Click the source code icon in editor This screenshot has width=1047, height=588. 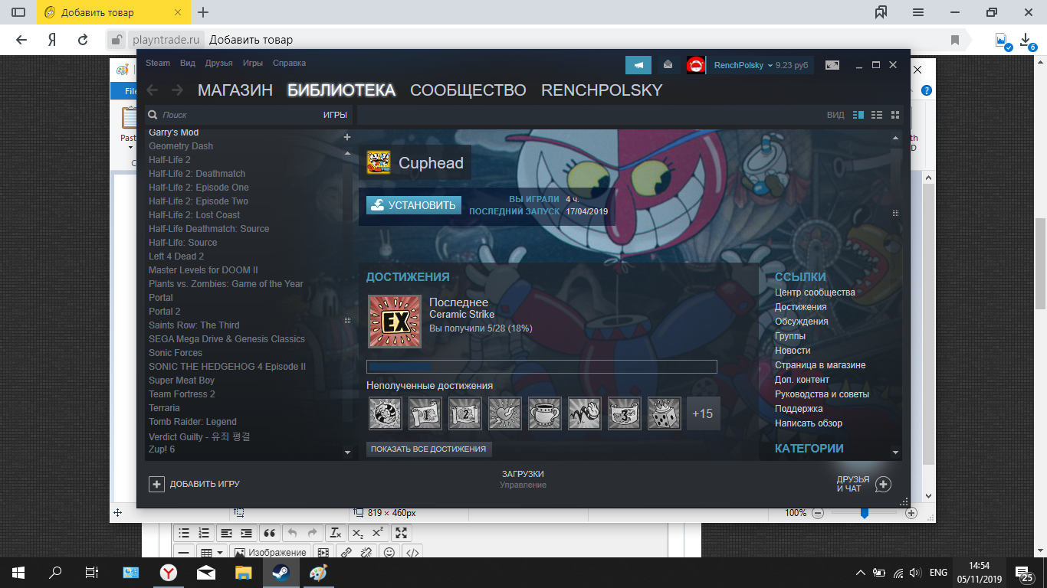coord(412,552)
